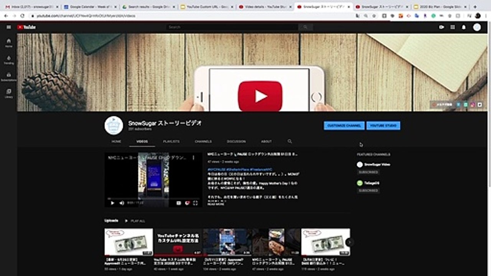This screenshot has height=276, width=491.
Task: Click the create video camera icon
Action: [442, 27]
